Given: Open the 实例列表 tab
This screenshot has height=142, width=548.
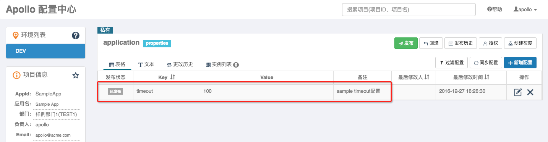Looking at the screenshot, I should pyautogui.click(x=222, y=65).
